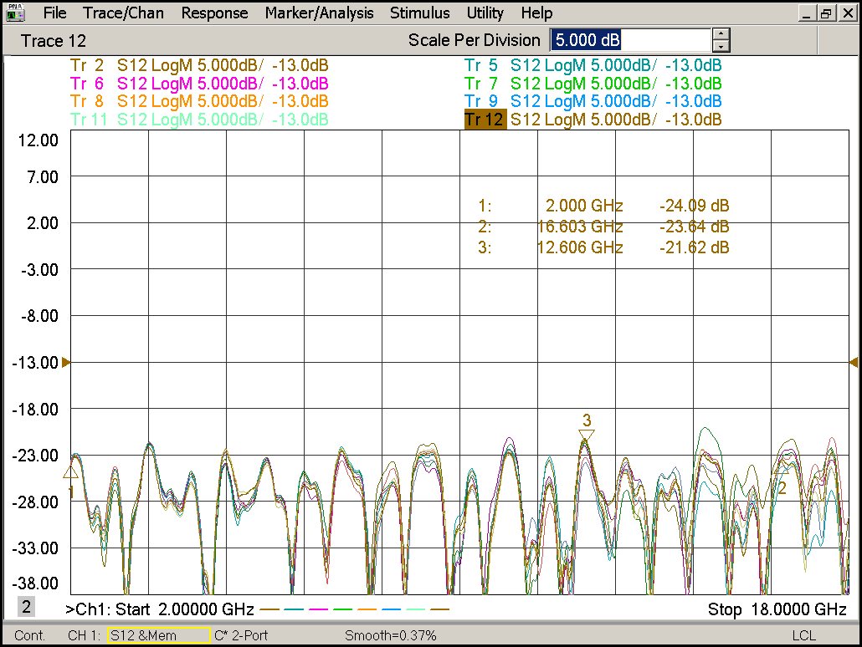Image resolution: width=862 pixels, height=647 pixels.
Task: Open the Utility menu
Action: (x=485, y=13)
